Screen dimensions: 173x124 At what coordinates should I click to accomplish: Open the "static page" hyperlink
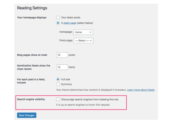coord(70,23)
